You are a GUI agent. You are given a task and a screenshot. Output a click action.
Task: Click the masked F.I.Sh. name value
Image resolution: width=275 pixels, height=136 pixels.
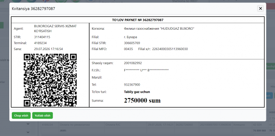point(146,70)
